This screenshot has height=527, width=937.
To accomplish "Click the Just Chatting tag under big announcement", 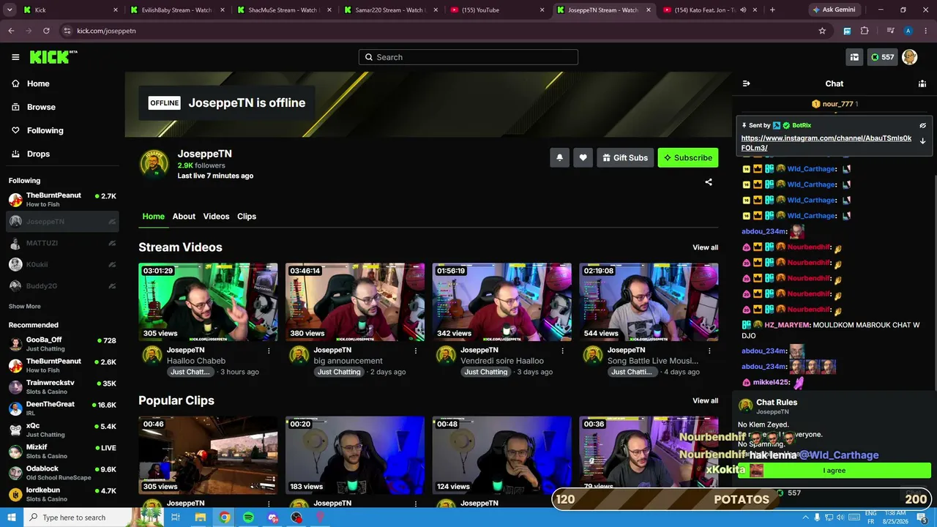I will (x=339, y=372).
